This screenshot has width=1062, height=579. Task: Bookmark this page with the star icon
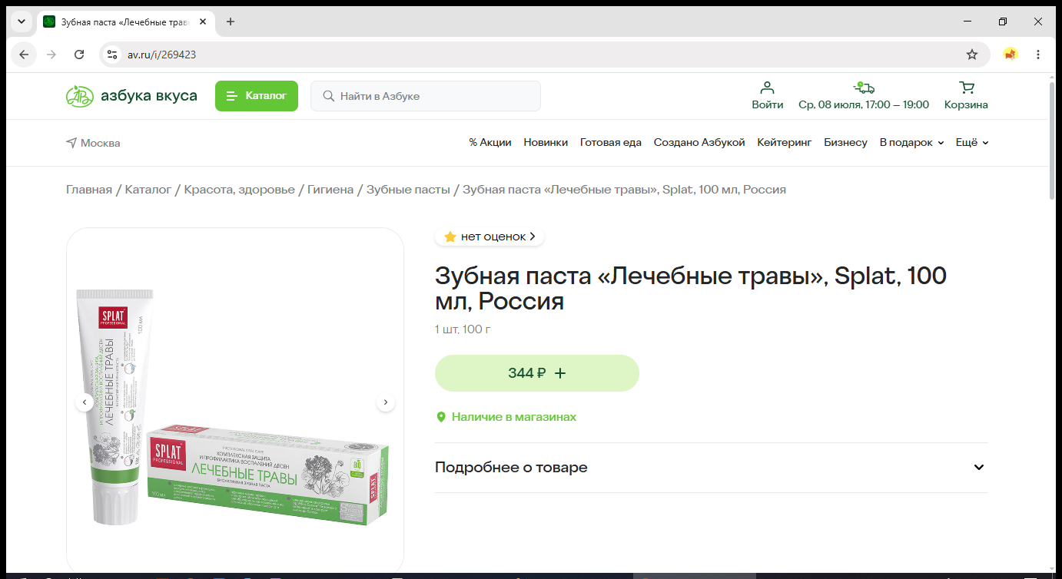click(972, 55)
